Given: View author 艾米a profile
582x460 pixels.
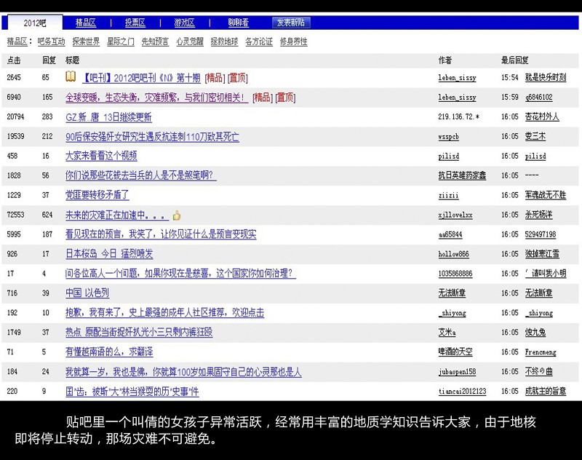Looking at the screenshot, I should (447, 333).
